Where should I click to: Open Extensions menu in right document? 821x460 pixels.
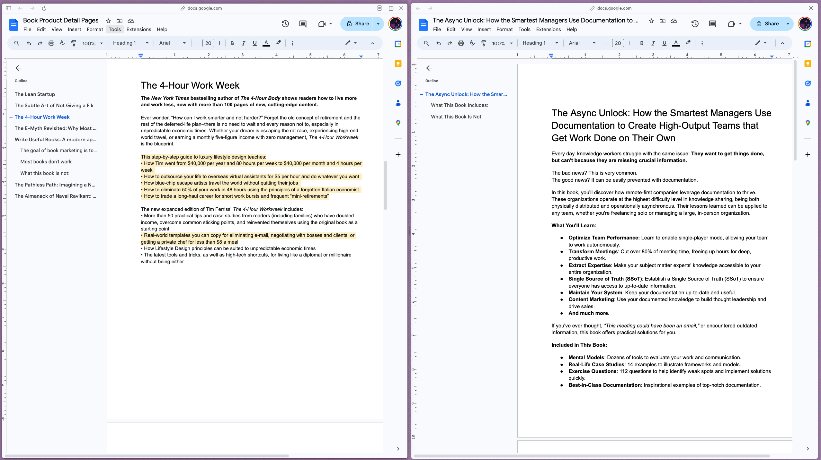pos(548,29)
